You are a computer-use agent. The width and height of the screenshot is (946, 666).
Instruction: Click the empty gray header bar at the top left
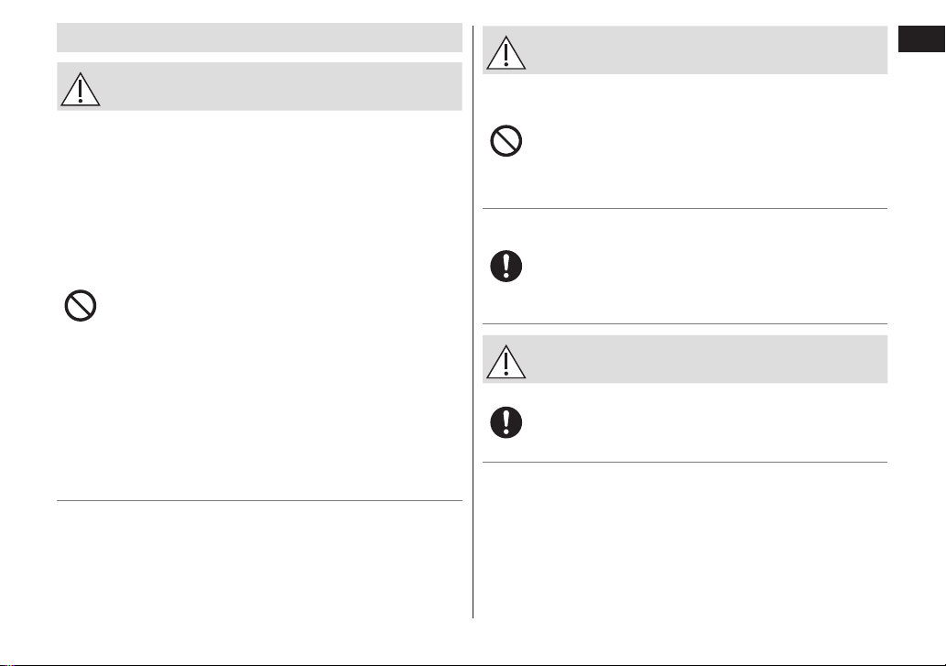(259, 38)
